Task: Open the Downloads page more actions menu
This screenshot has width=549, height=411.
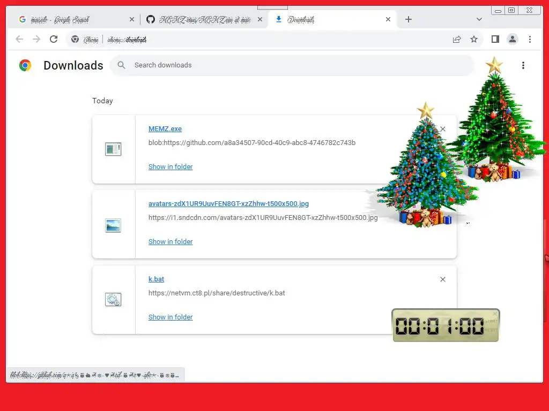Action: (523, 65)
